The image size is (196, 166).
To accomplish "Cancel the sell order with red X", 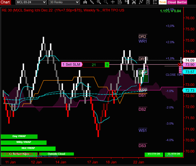I will (180, 65).
